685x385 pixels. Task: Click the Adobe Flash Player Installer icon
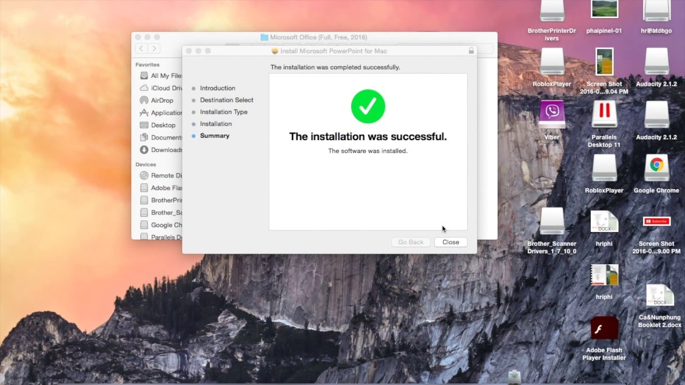[604, 328]
